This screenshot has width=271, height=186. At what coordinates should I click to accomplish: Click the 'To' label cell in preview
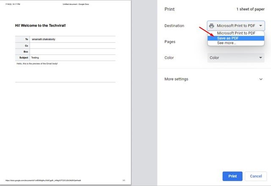pyautogui.click(x=26, y=39)
